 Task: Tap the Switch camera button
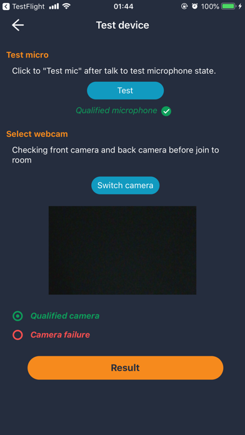point(126,186)
